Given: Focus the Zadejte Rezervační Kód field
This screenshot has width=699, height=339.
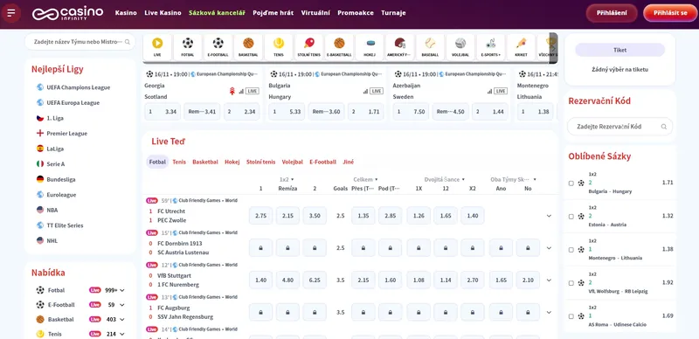Looking at the screenshot, I should (619, 127).
